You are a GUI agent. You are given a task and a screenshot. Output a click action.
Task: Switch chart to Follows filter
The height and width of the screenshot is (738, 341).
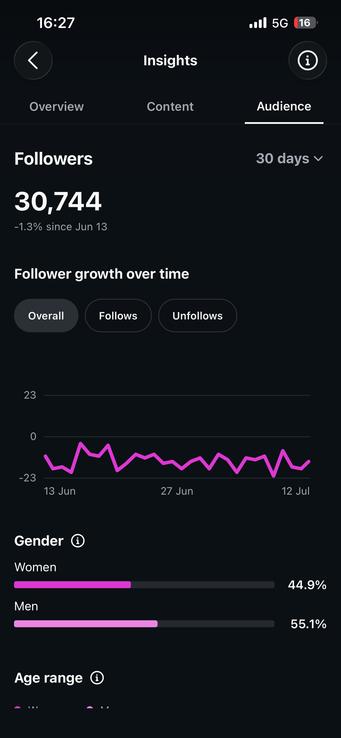click(x=118, y=316)
